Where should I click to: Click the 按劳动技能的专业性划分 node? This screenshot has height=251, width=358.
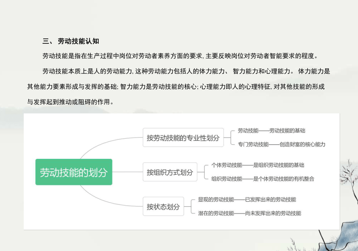(x=183, y=138)
